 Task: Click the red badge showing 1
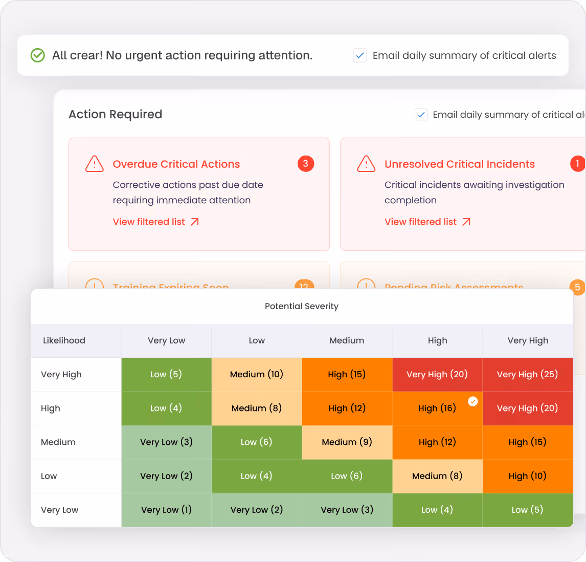(x=577, y=163)
